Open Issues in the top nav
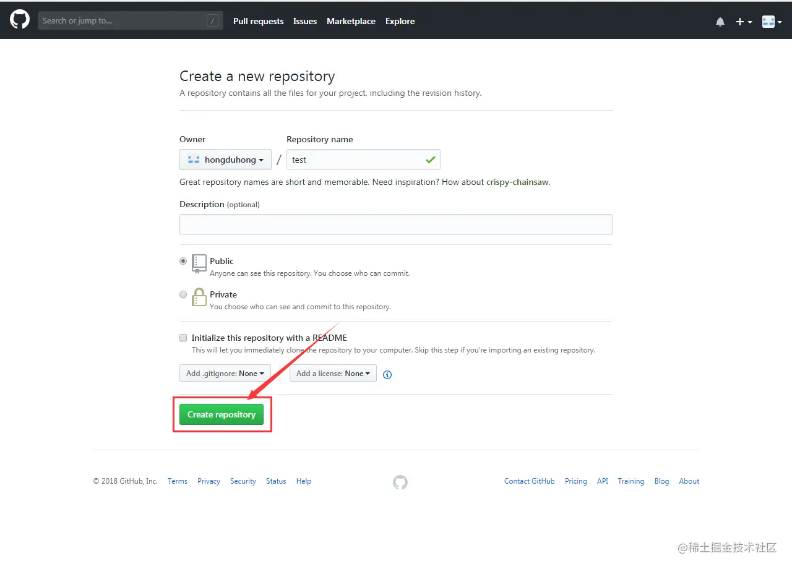This screenshot has width=792, height=569. 305,21
